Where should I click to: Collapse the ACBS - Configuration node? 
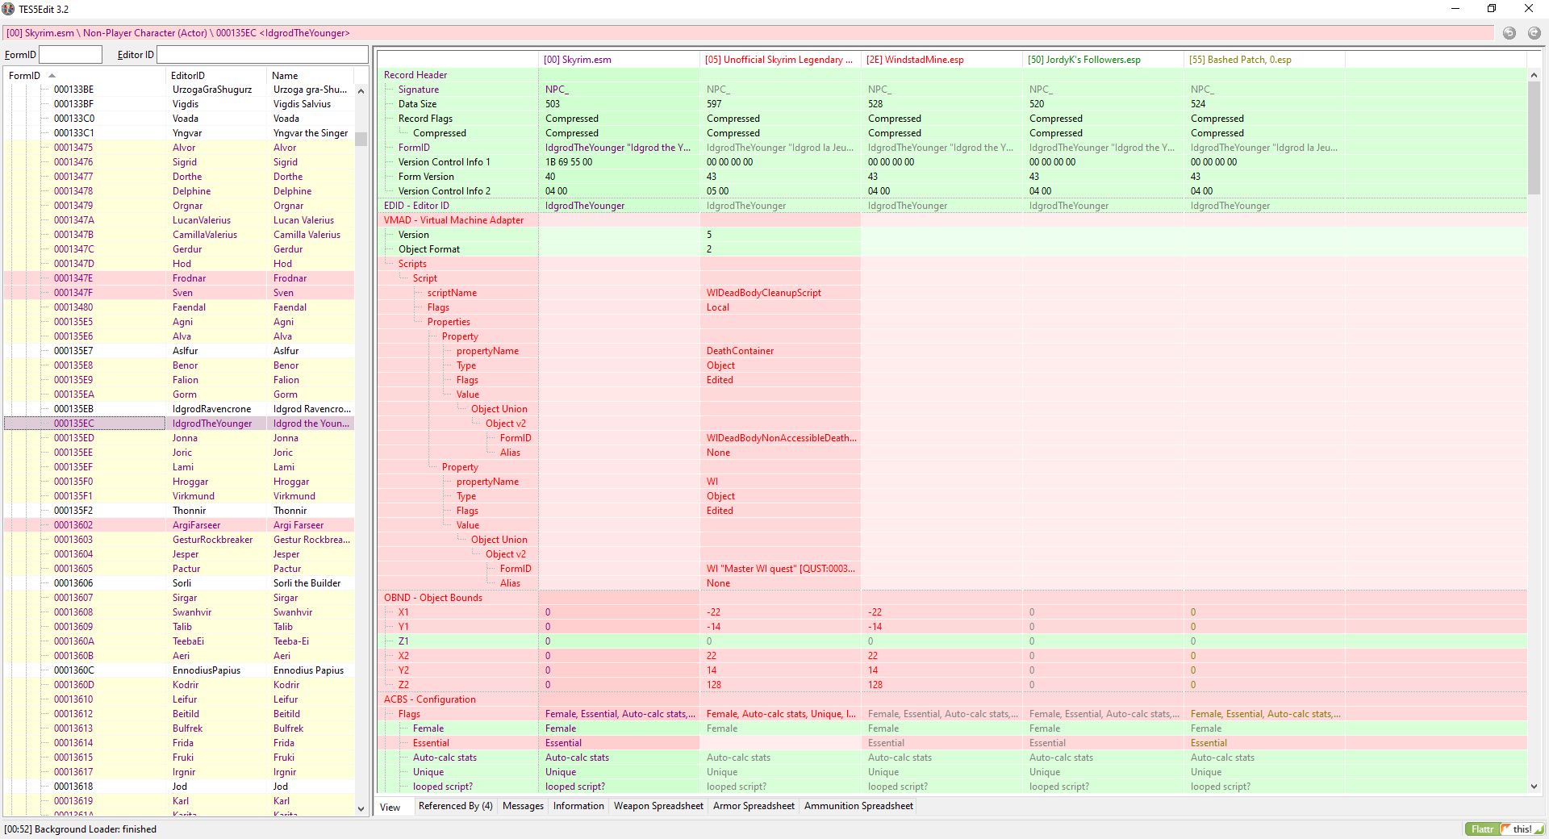[430, 699]
